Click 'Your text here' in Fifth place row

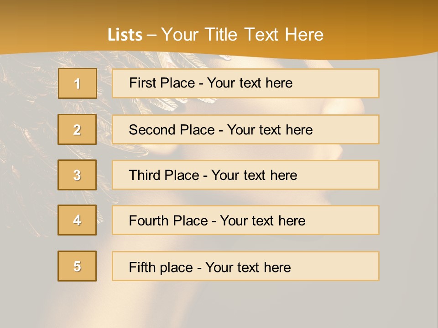[x=248, y=267]
